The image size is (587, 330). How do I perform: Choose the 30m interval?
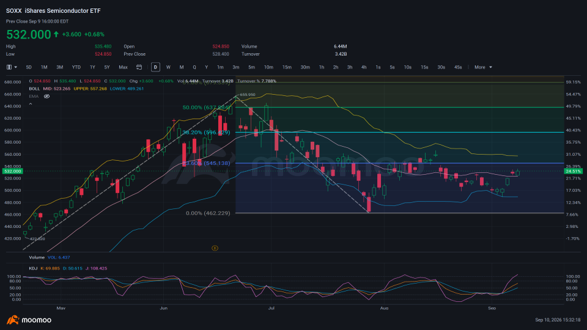(305, 67)
